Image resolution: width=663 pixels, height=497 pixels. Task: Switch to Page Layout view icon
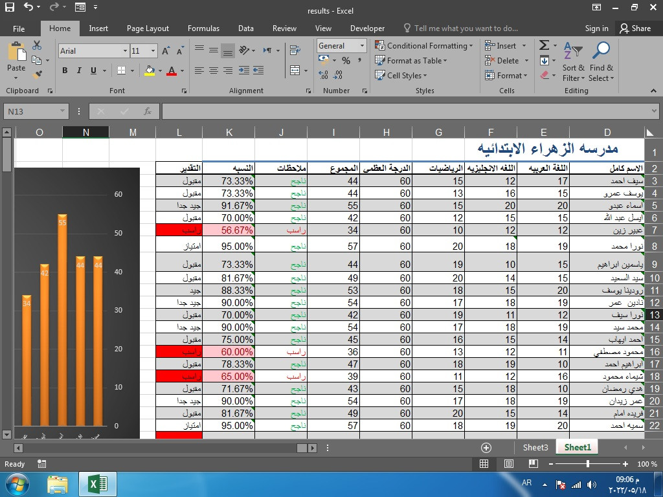tap(509, 463)
